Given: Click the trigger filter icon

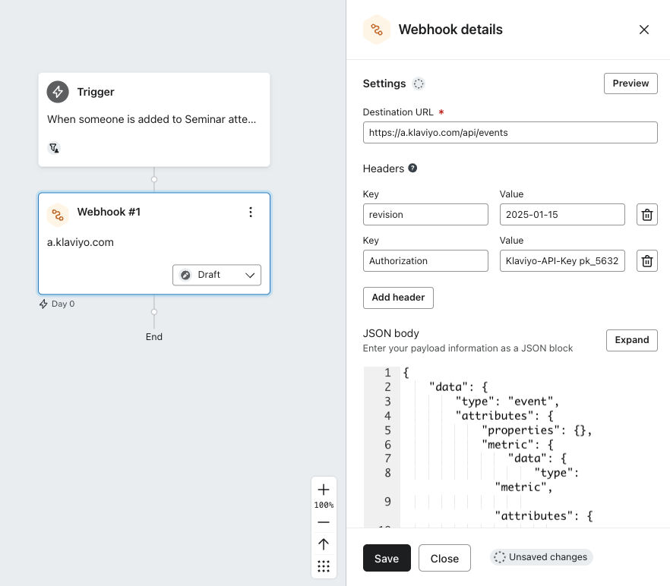Looking at the screenshot, I should click(x=54, y=148).
